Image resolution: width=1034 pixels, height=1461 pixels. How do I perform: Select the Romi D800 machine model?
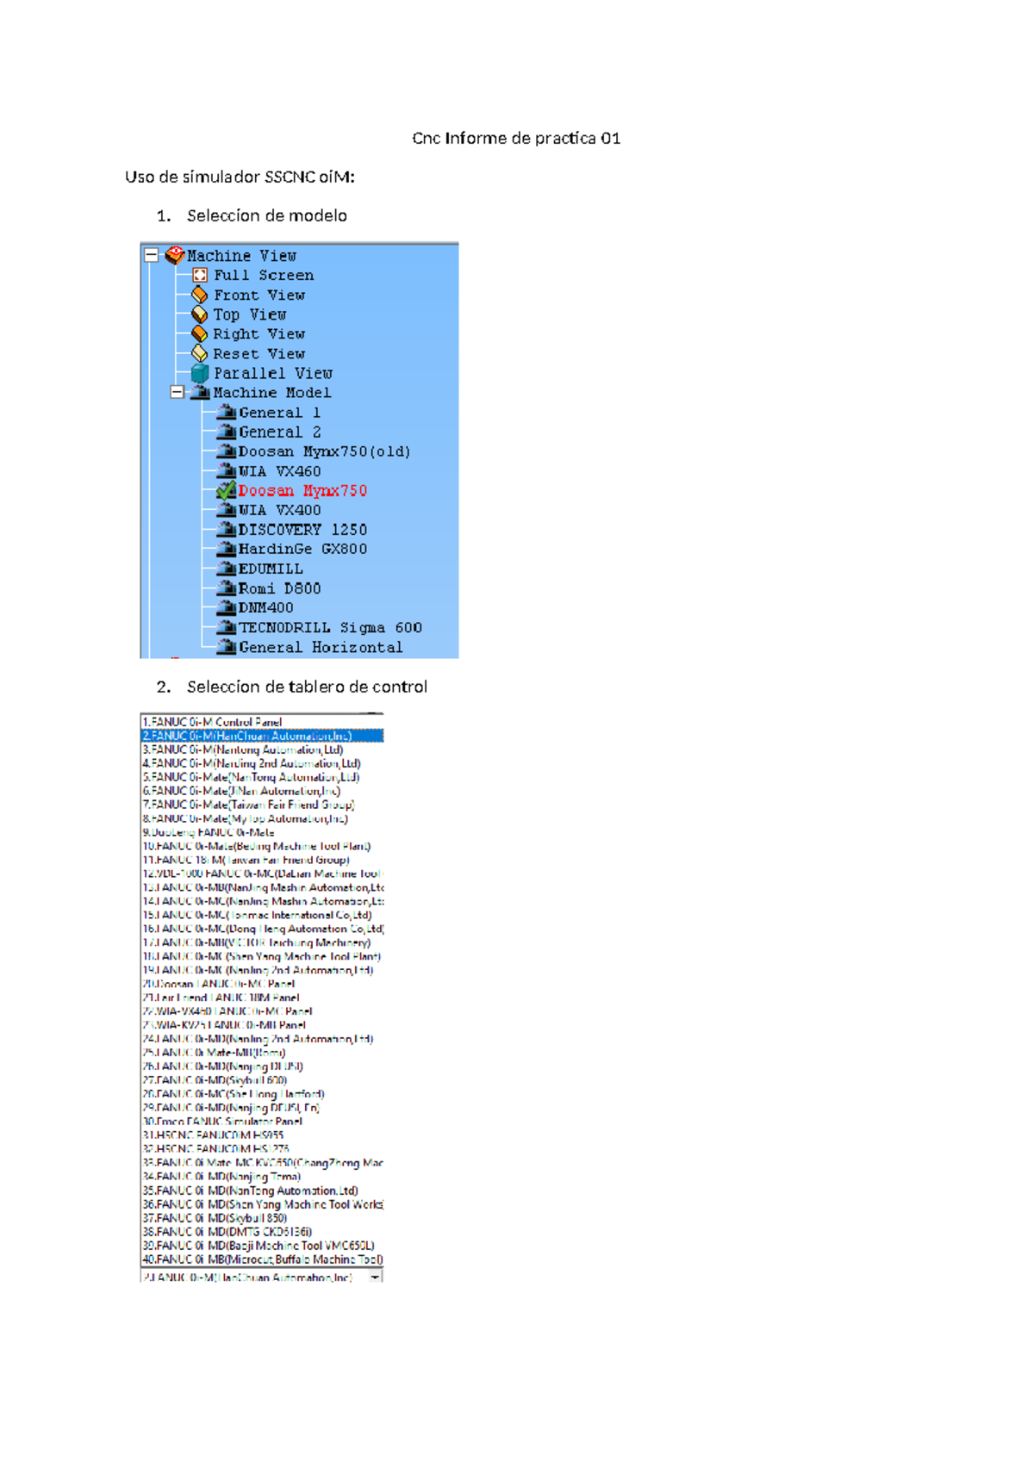(279, 588)
